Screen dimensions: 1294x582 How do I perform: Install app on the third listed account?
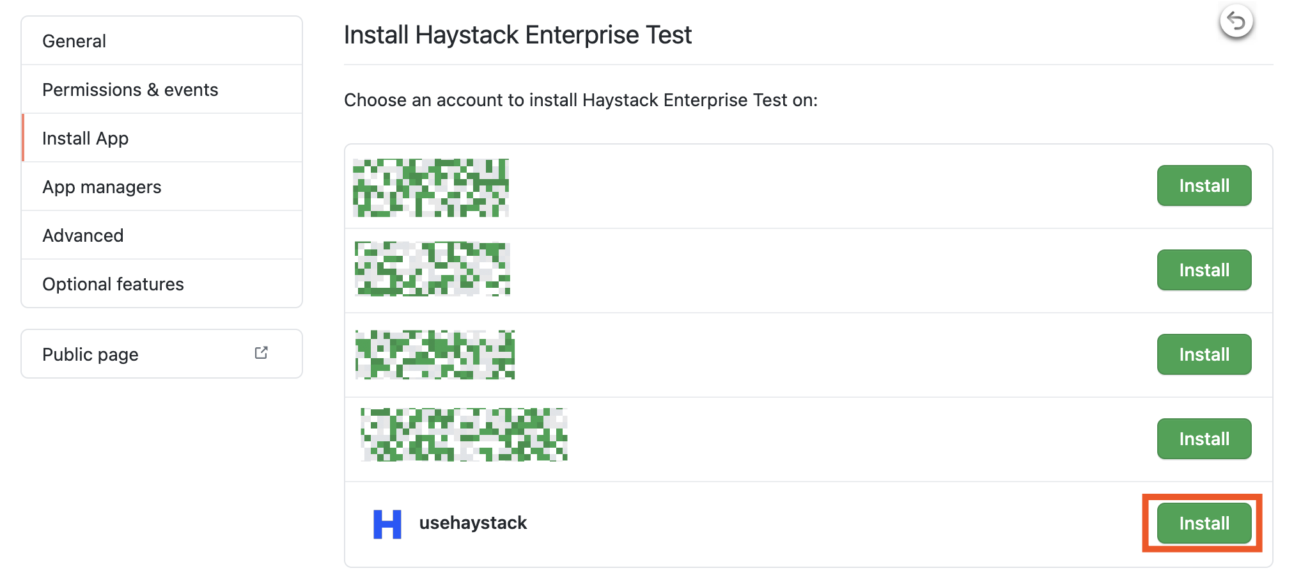click(1204, 354)
